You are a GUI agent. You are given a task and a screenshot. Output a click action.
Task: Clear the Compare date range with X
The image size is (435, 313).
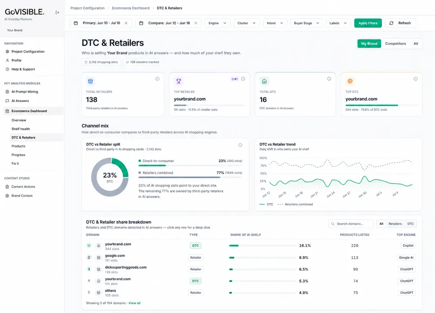click(x=196, y=23)
